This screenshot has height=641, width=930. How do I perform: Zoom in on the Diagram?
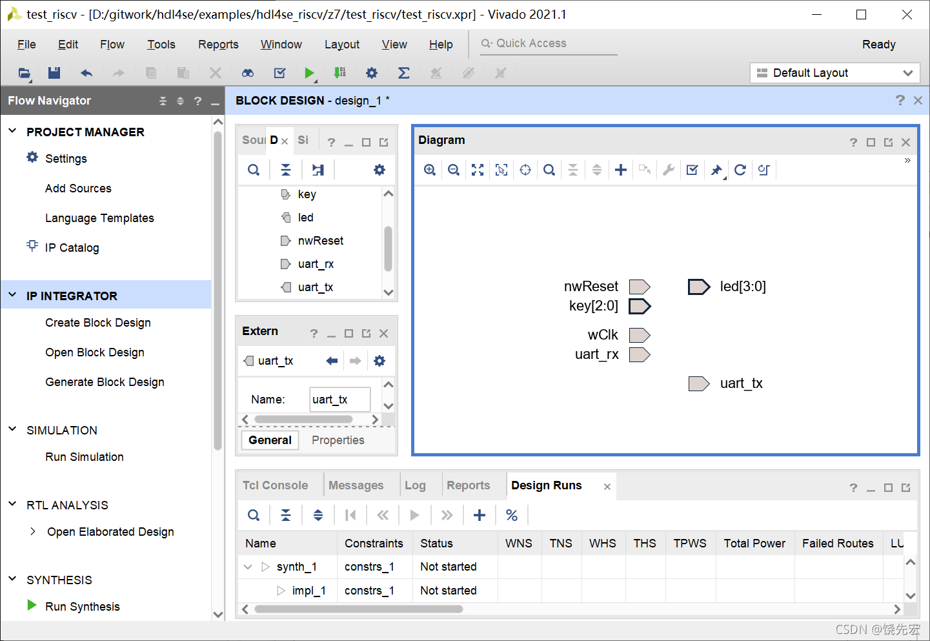[x=430, y=170]
